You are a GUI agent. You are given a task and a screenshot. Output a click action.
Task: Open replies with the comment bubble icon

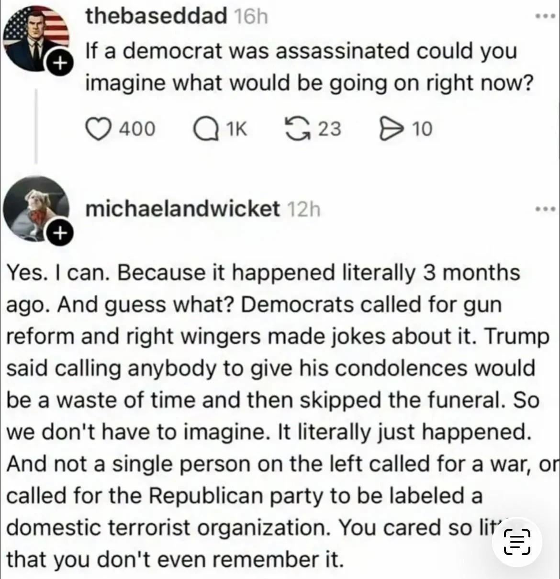point(205,129)
